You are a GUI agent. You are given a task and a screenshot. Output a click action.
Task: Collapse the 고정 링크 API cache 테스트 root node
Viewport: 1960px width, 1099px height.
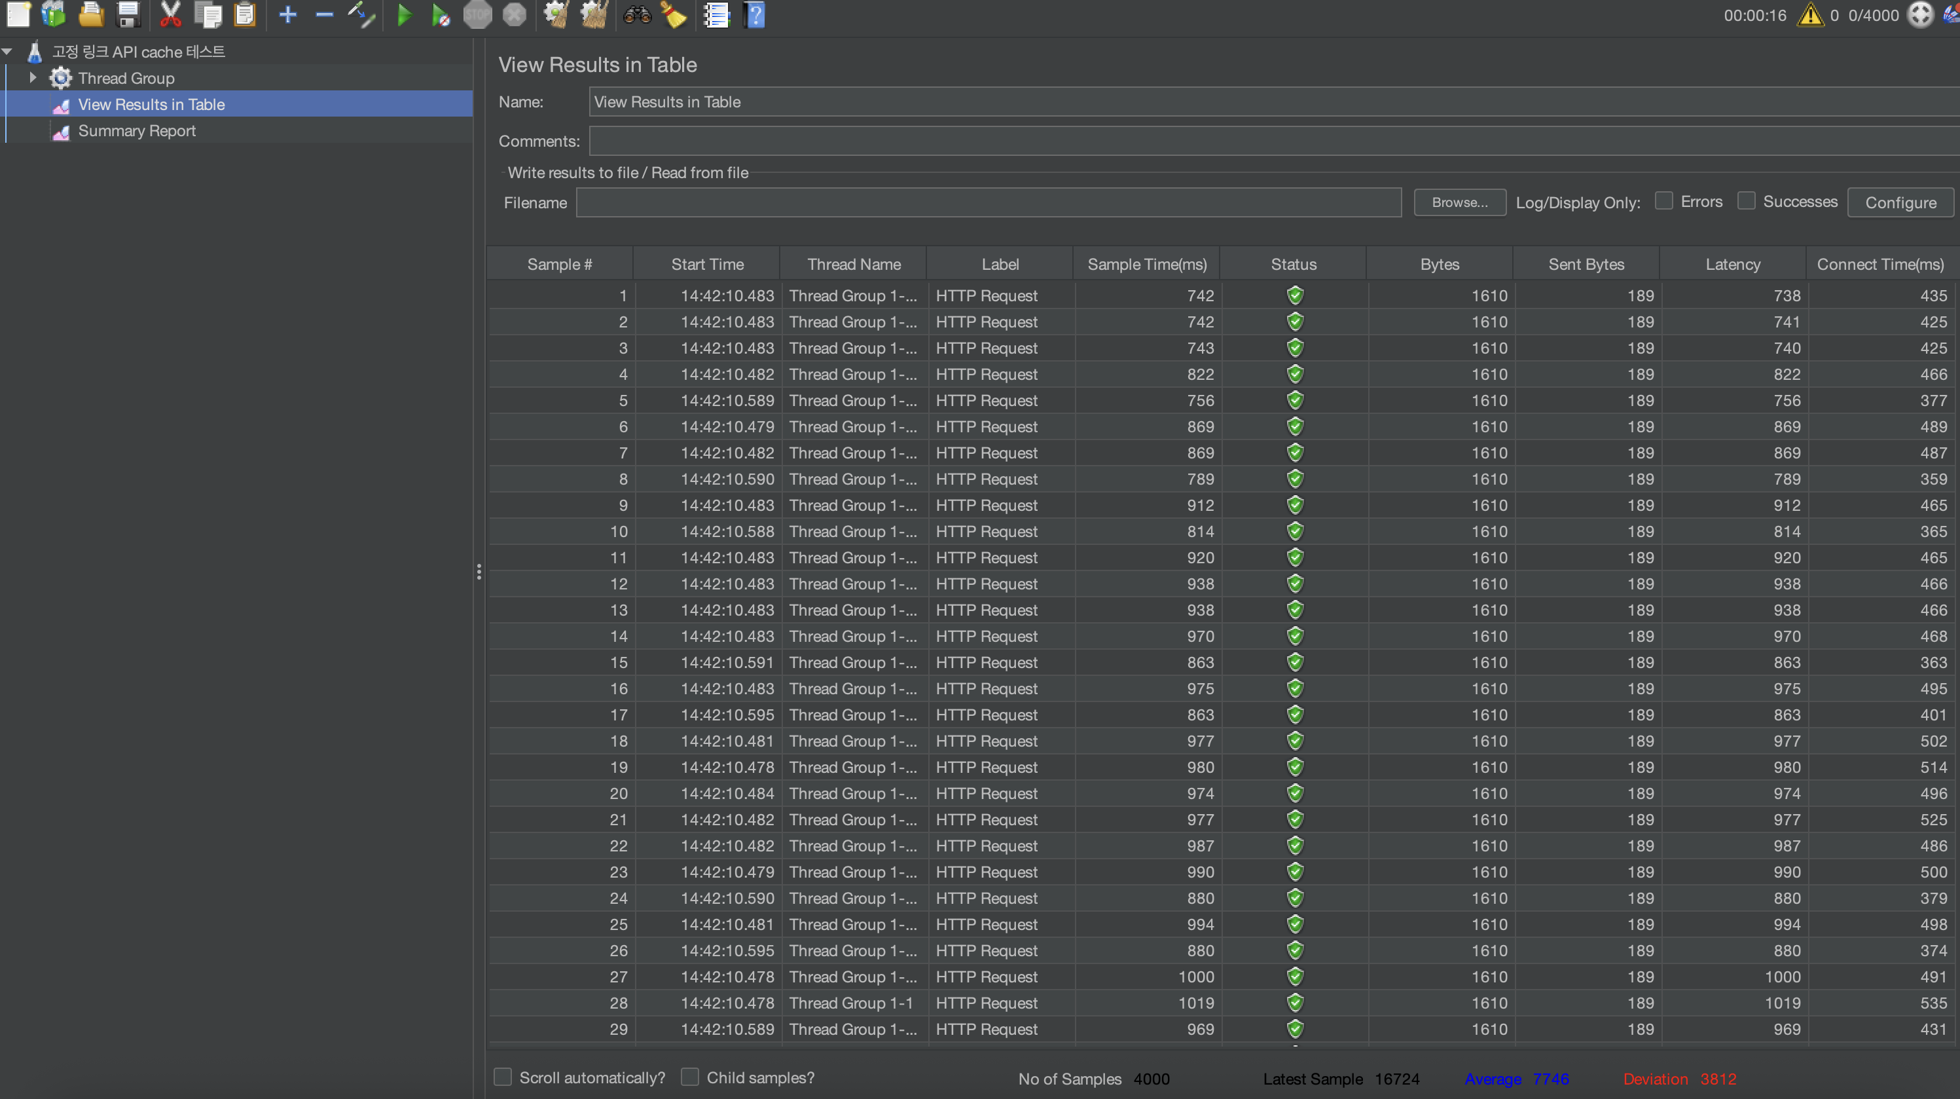click(x=8, y=50)
